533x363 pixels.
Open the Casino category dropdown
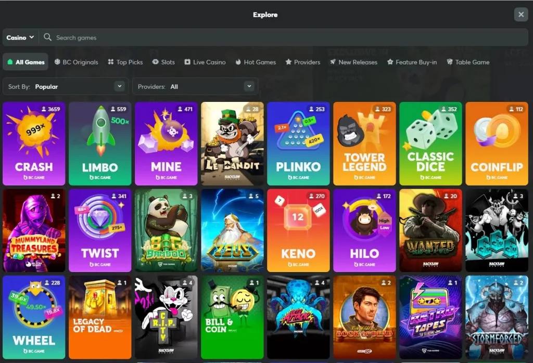20,37
